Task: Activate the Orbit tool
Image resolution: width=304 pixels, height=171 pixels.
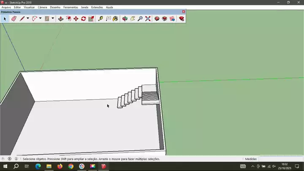Action: tap(125, 19)
